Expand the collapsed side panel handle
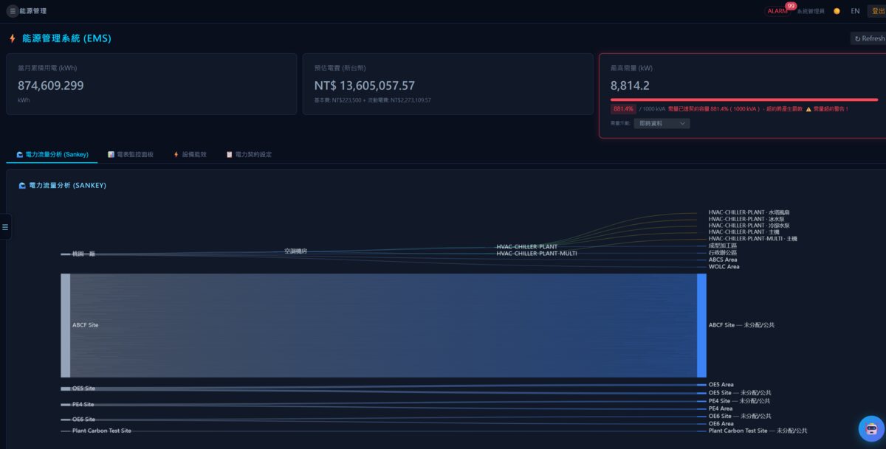 (4, 227)
